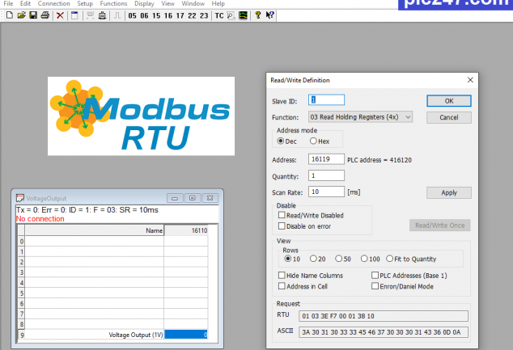513x350 pixels.
Task: Select 50 rows option
Action: tap(338, 259)
